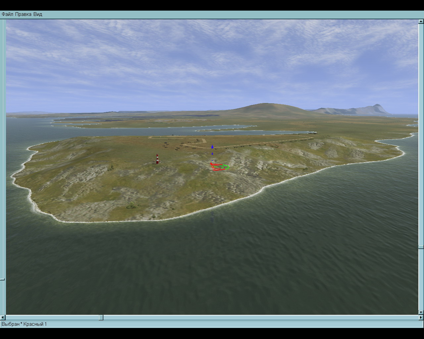
Task: Open the Правка menu
Action: click(x=23, y=14)
